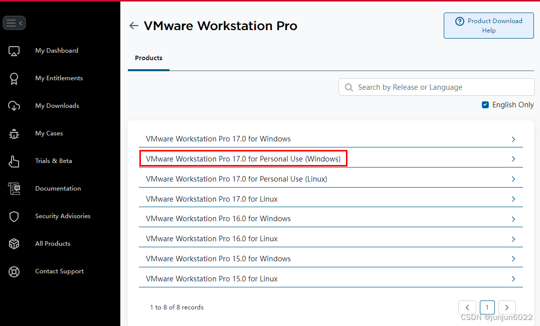The height and width of the screenshot is (326, 540).
Task: Select 'VMware Workstation Pro 15.0 for Windows' text
Action: pyautogui.click(x=218, y=258)
